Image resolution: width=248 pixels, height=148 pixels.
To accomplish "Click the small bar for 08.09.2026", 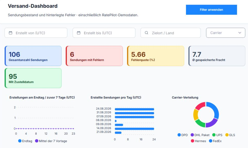I will point(116,121).
